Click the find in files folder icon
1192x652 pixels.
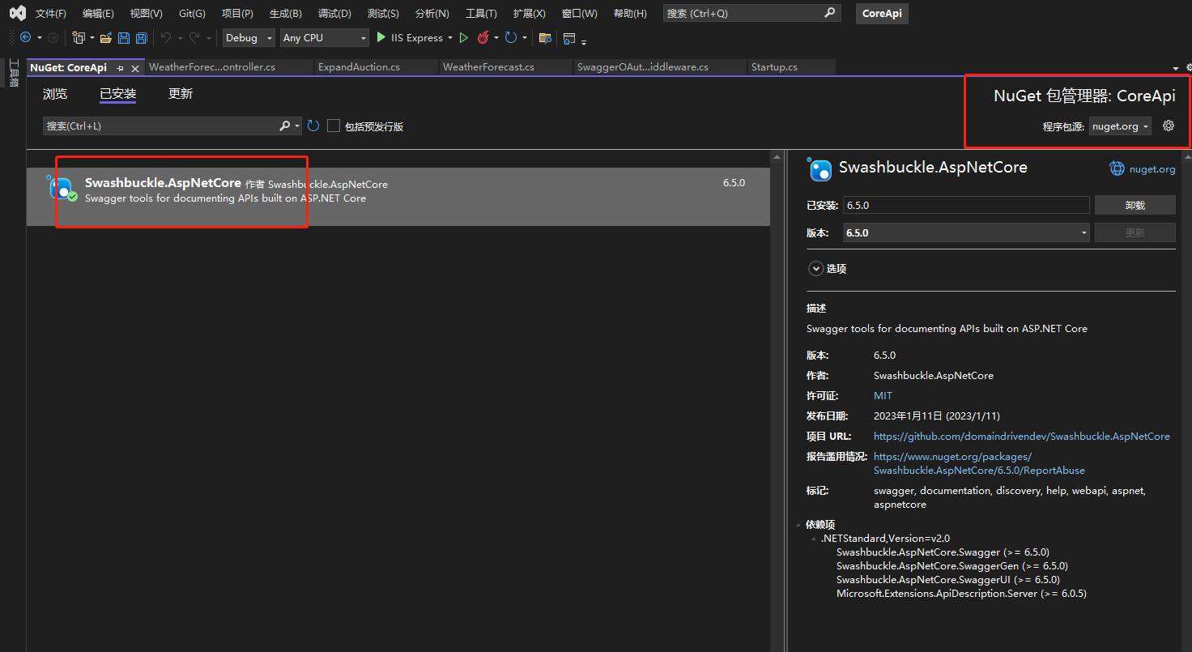point(545,37)
